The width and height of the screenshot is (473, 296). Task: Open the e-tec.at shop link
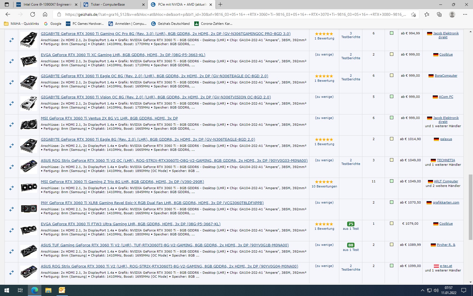point(446,266)
